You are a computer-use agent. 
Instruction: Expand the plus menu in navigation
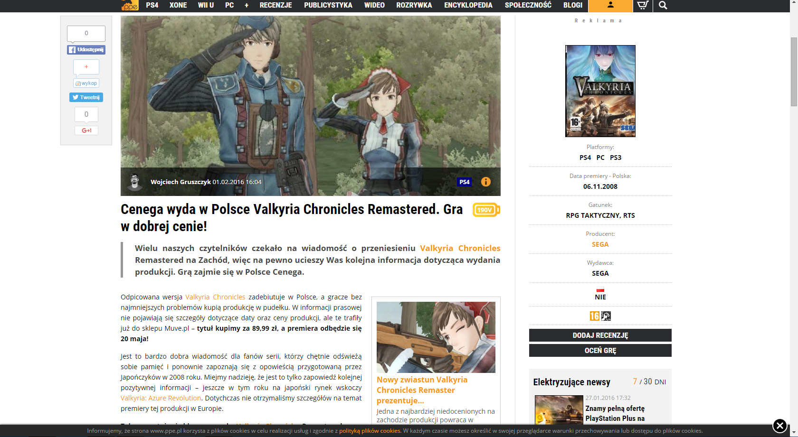247,5
